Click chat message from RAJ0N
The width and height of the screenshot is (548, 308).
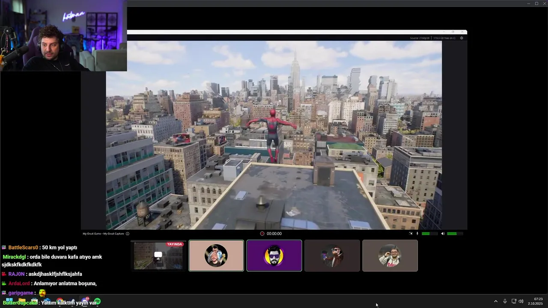(x=42, y=274)
